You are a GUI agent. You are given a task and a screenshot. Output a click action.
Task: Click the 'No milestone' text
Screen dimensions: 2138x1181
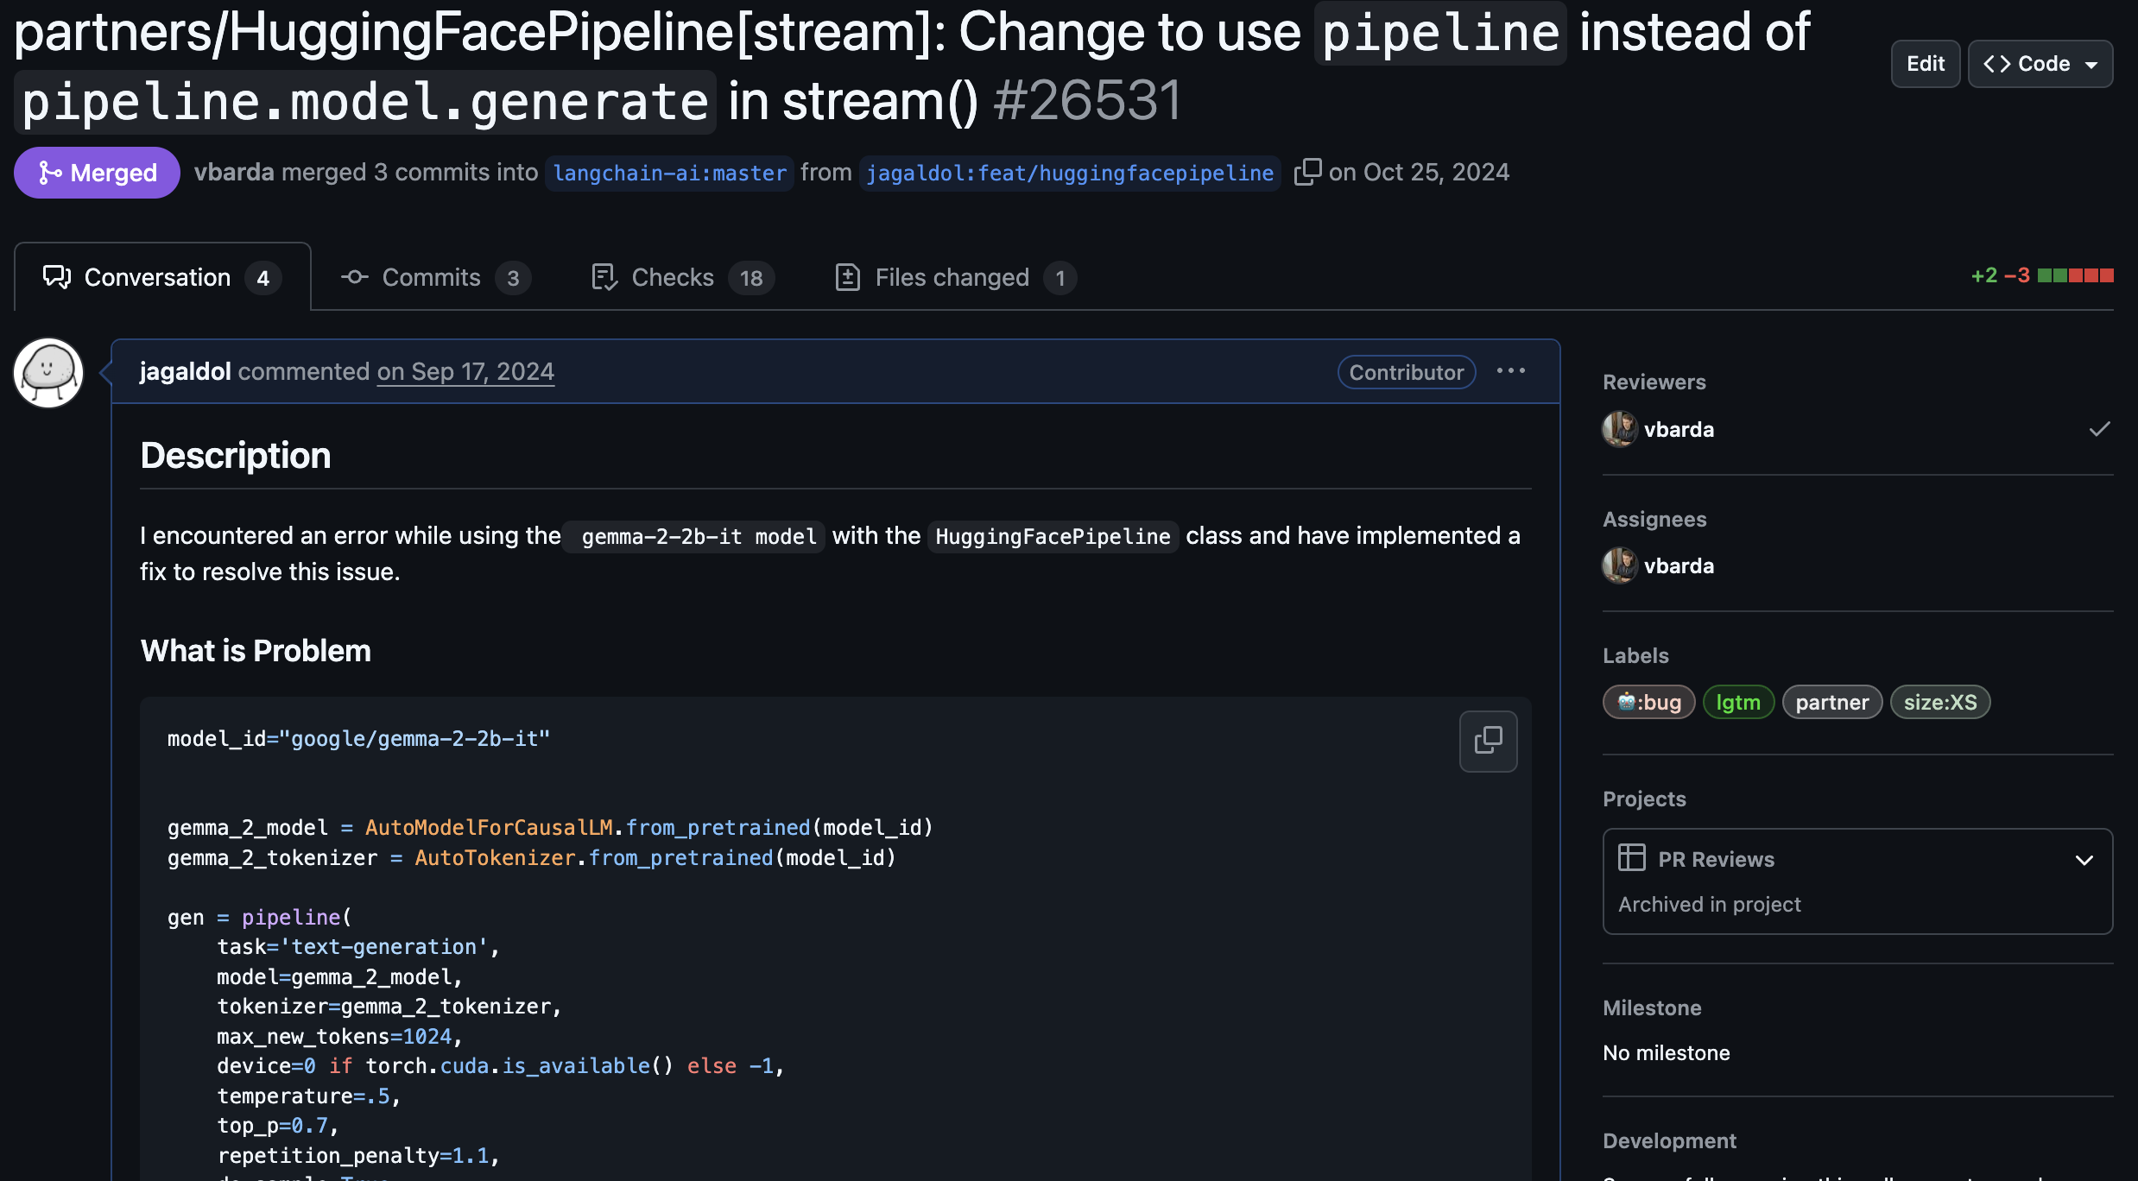[x=1666, y=1052]
